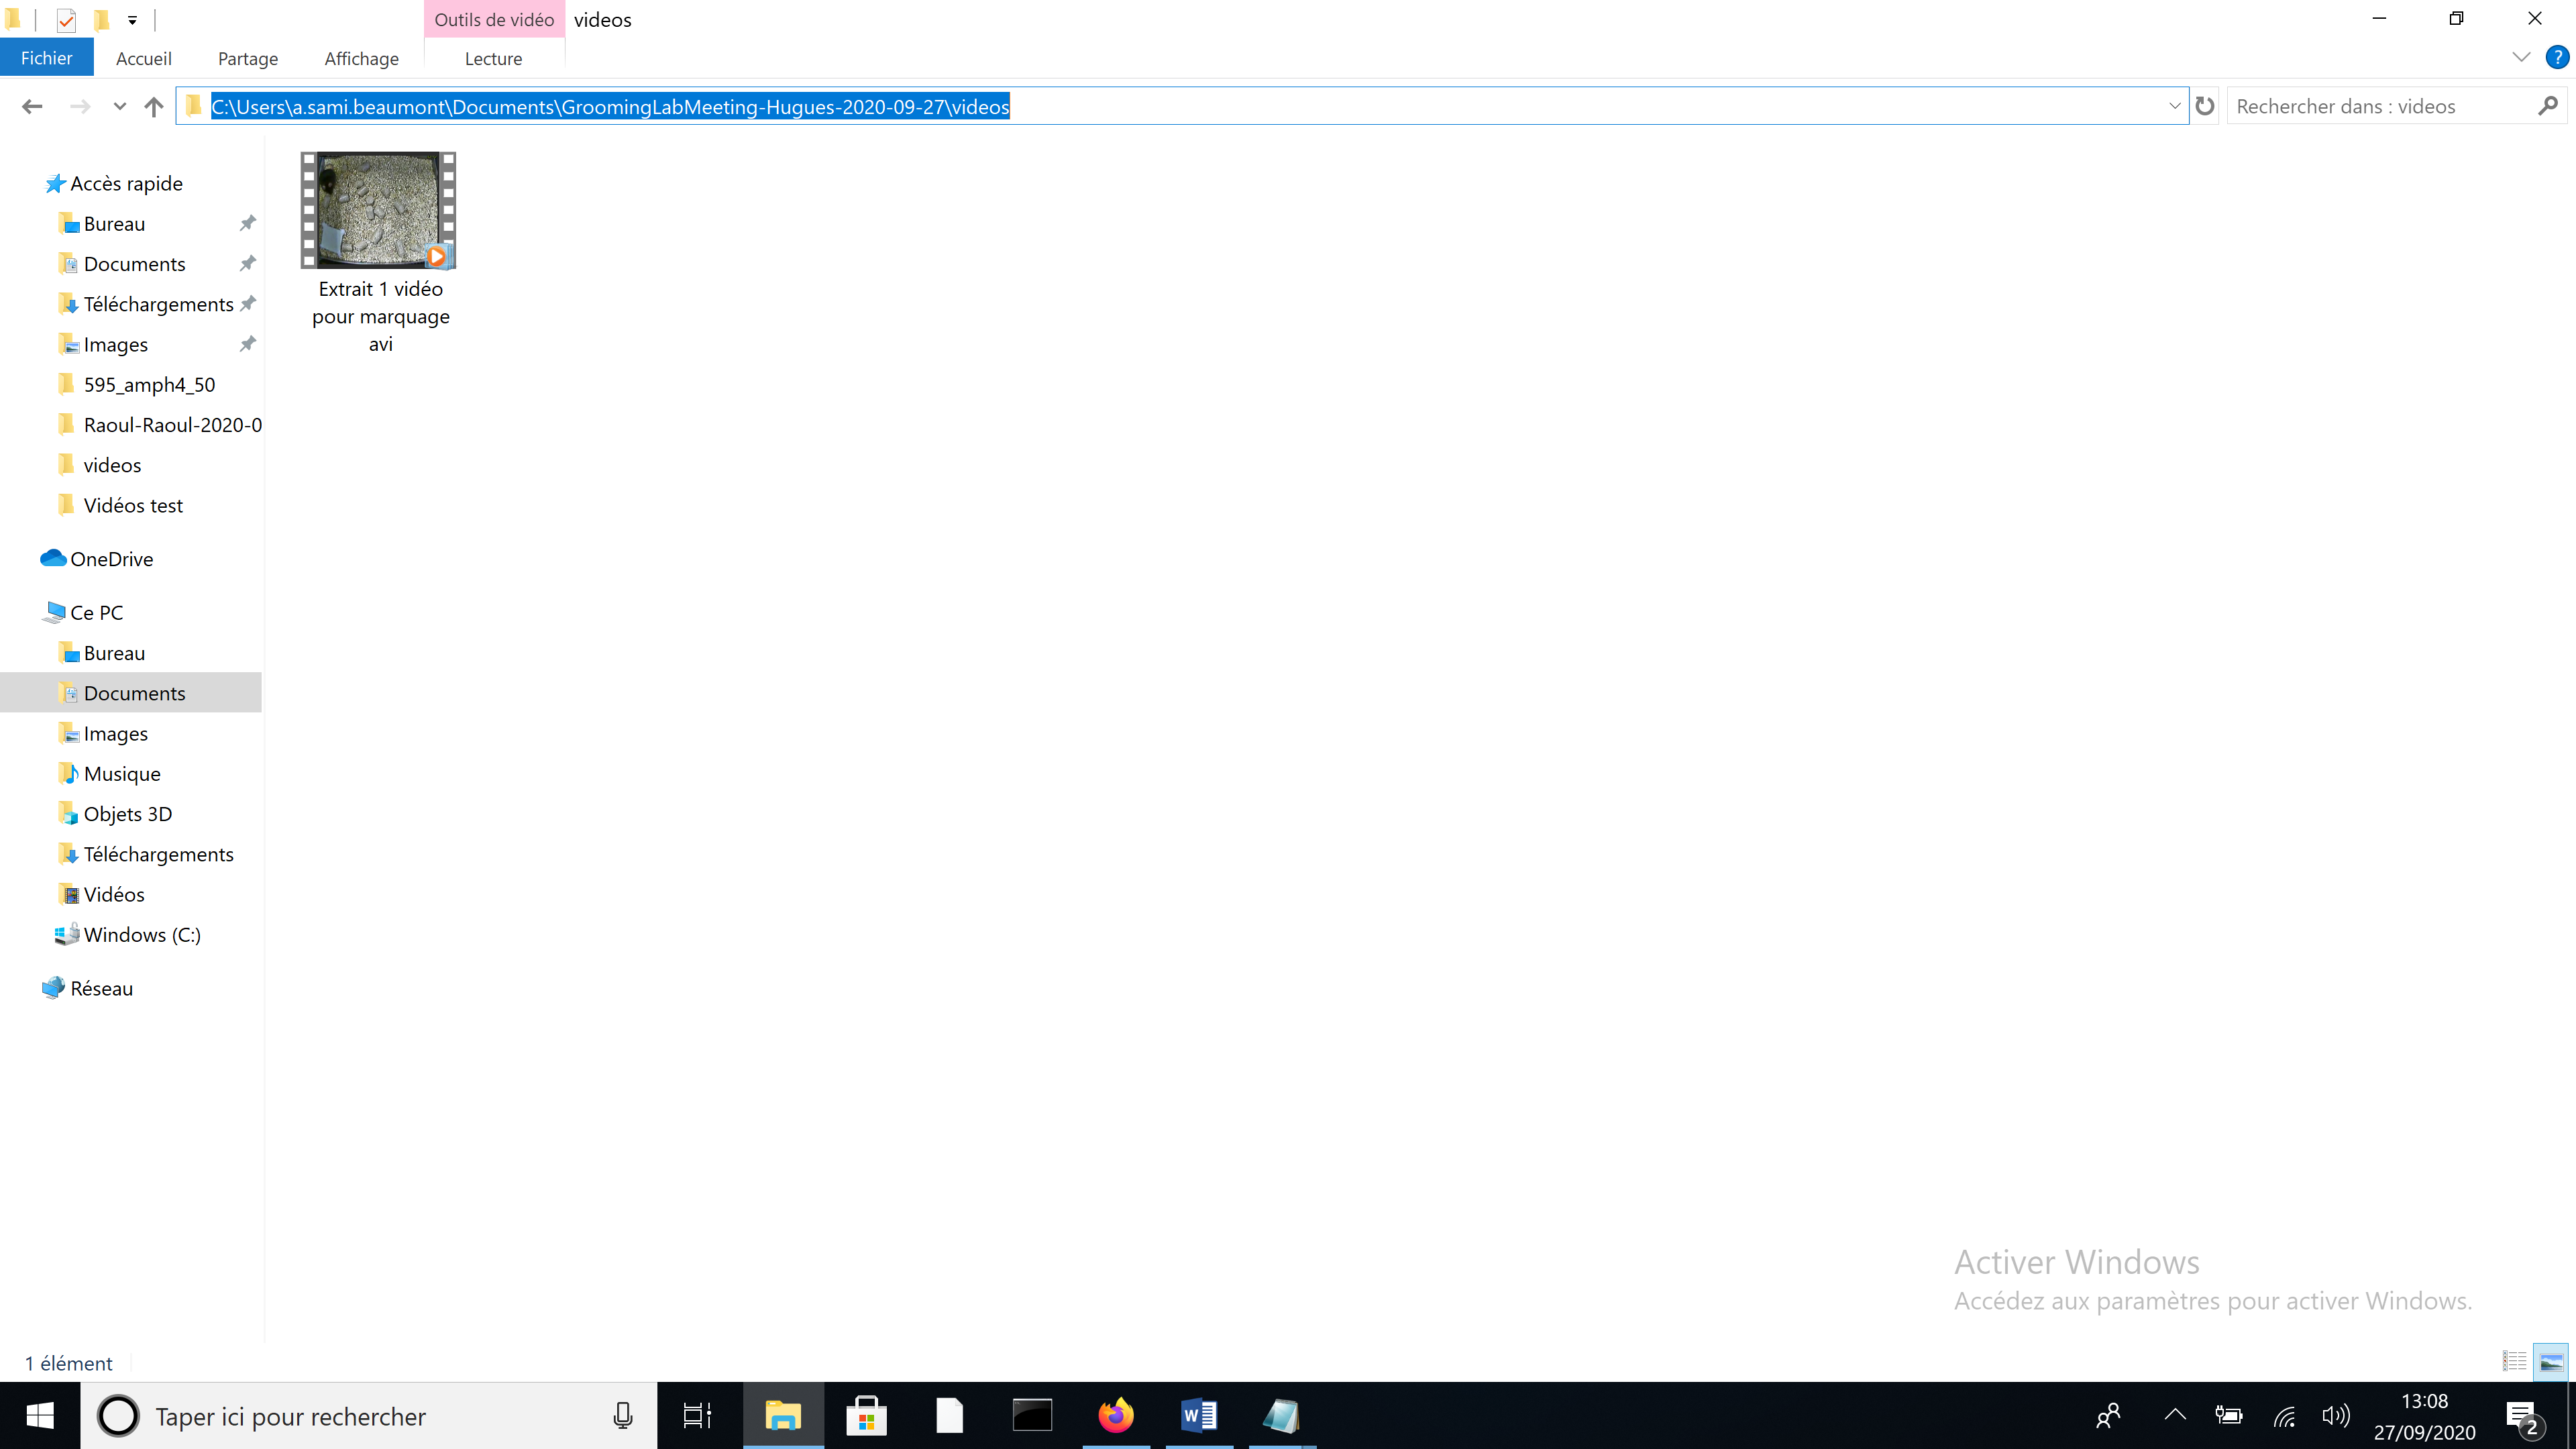Click the search magnifier icon
Viewport: 2576px width, 1449px height.
(2547, 106)
